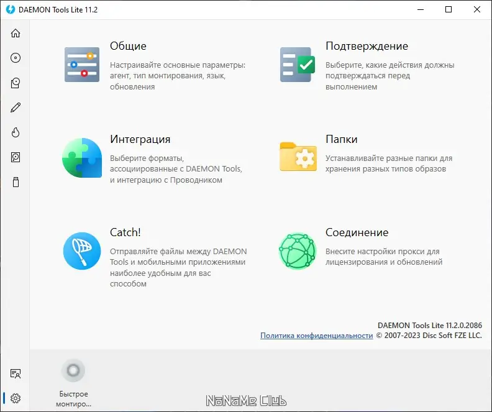Click Catch! description about sending files
Image resolution: width=492 pixels, height=412 pixels.
[x=178, y=267]
